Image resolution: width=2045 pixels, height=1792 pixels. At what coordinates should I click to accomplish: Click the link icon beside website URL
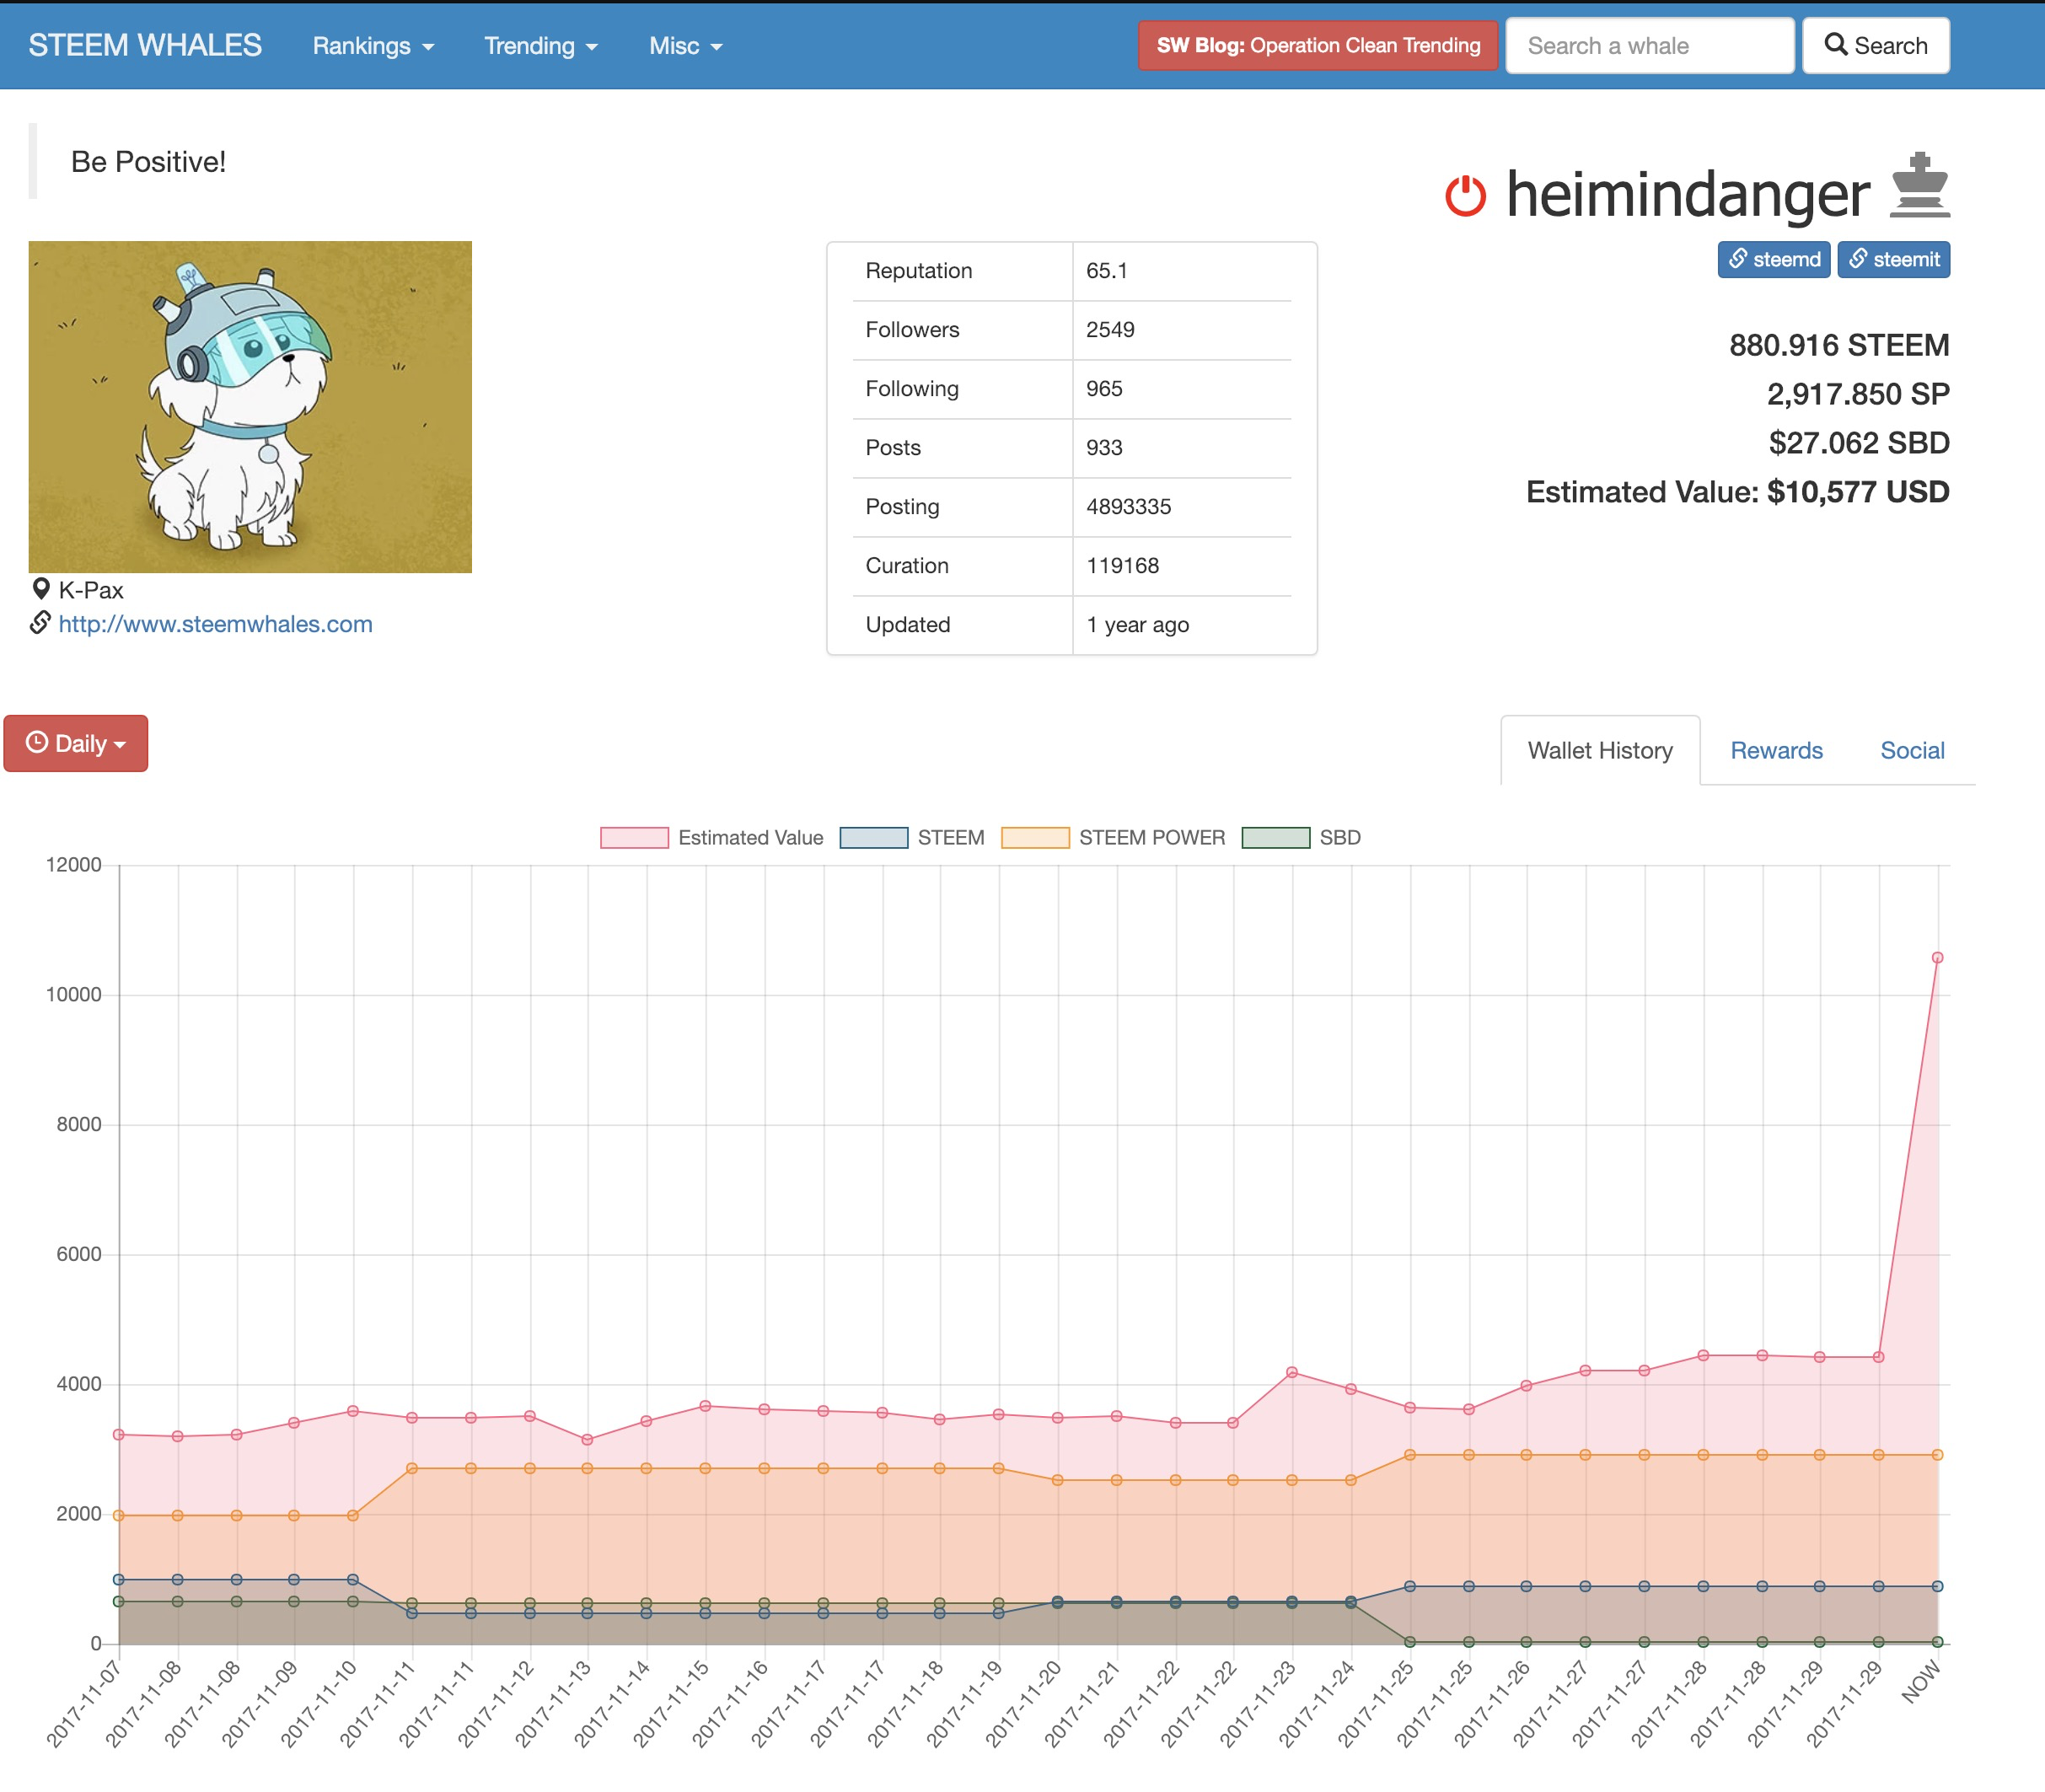40,623
